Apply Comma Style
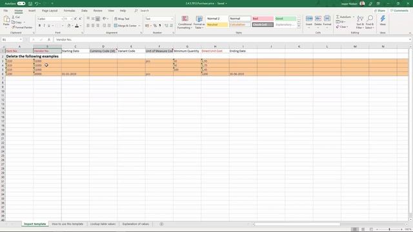 pos(160,26)
